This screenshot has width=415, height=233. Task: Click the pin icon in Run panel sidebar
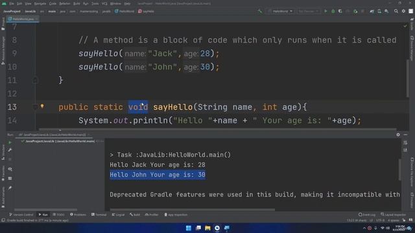point(10,188)
